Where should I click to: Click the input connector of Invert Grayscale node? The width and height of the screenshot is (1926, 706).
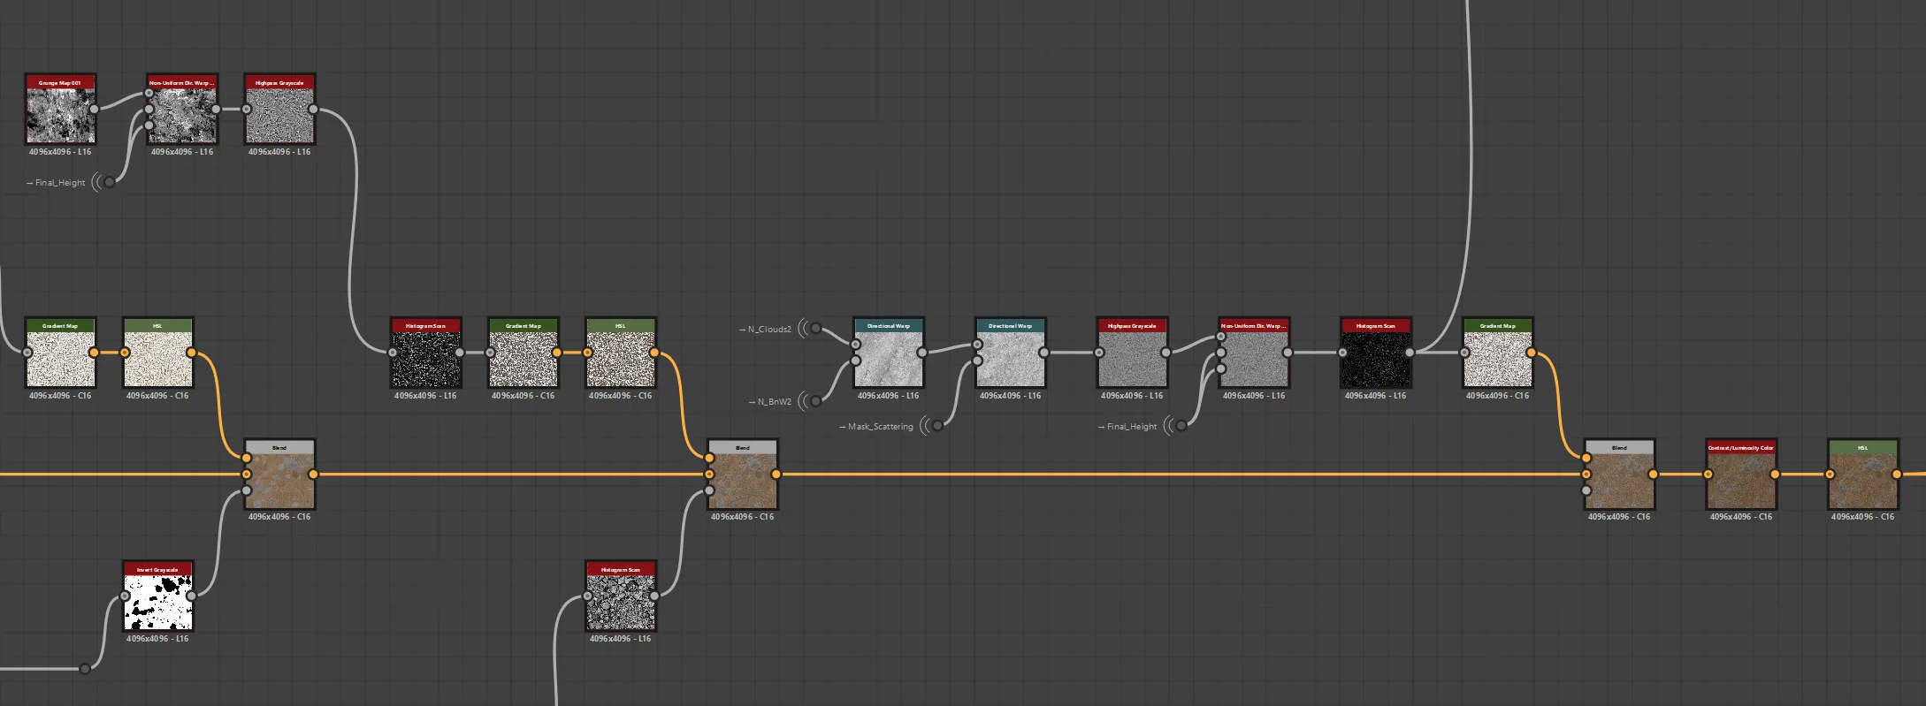[125, 596]
